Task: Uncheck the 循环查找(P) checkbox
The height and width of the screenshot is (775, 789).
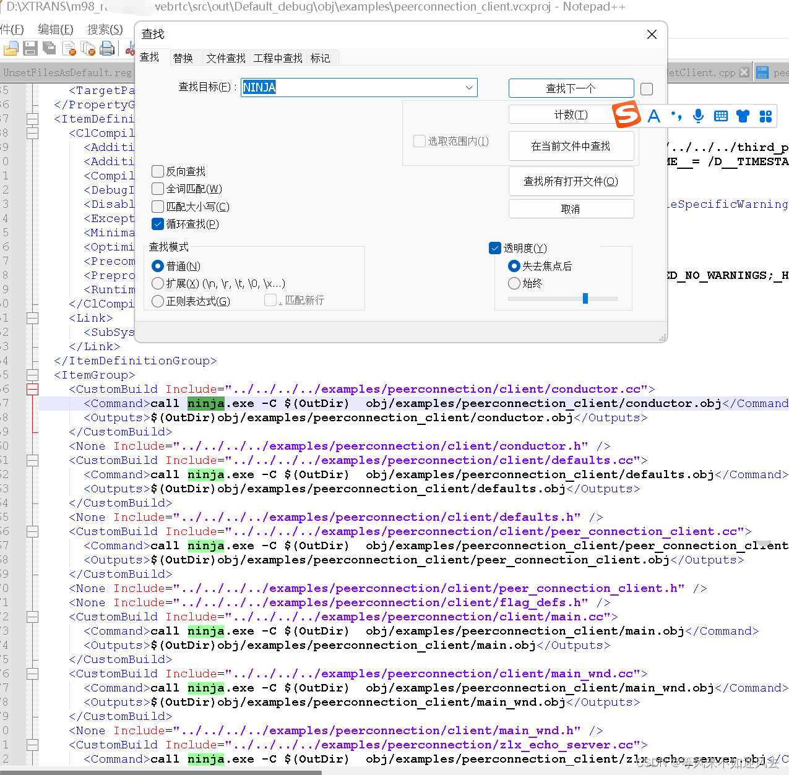Action: (158, 224)
